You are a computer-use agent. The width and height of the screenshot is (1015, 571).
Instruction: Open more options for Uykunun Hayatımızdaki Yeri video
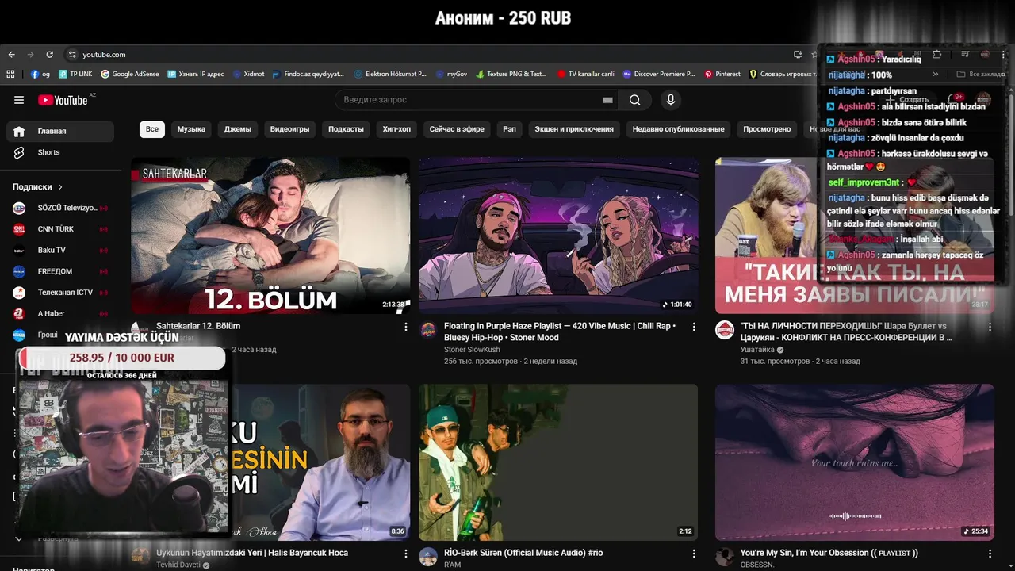pos(406,554)
